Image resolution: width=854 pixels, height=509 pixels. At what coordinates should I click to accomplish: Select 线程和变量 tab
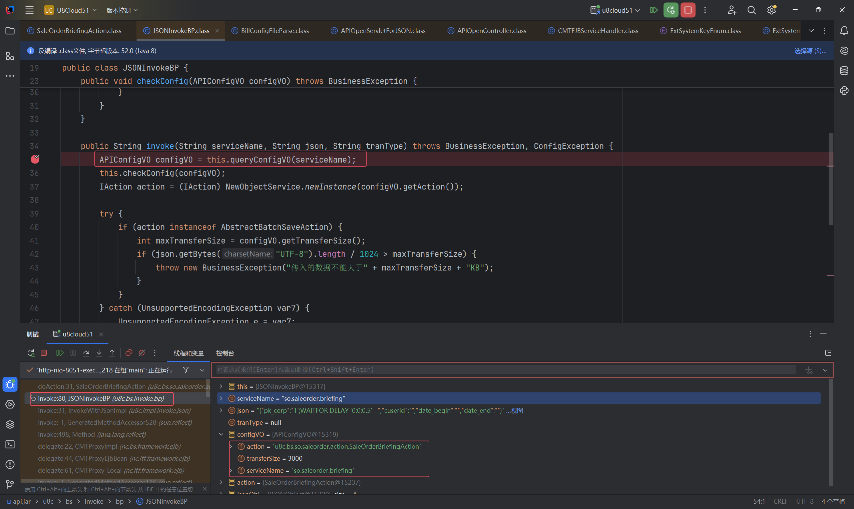coord(188,353)
